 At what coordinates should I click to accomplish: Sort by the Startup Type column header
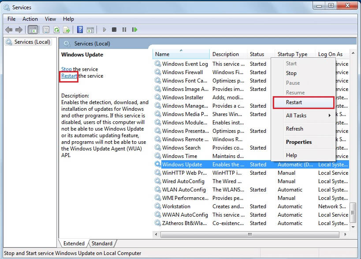295,54
